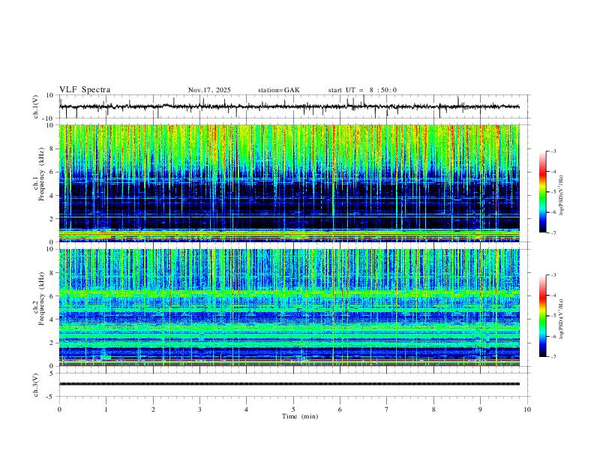Viewport: 594px width, 459px height.
Task: Click the date 'Nov.17, 2025'
Action: pyautogui.click(x=209, y=90)
